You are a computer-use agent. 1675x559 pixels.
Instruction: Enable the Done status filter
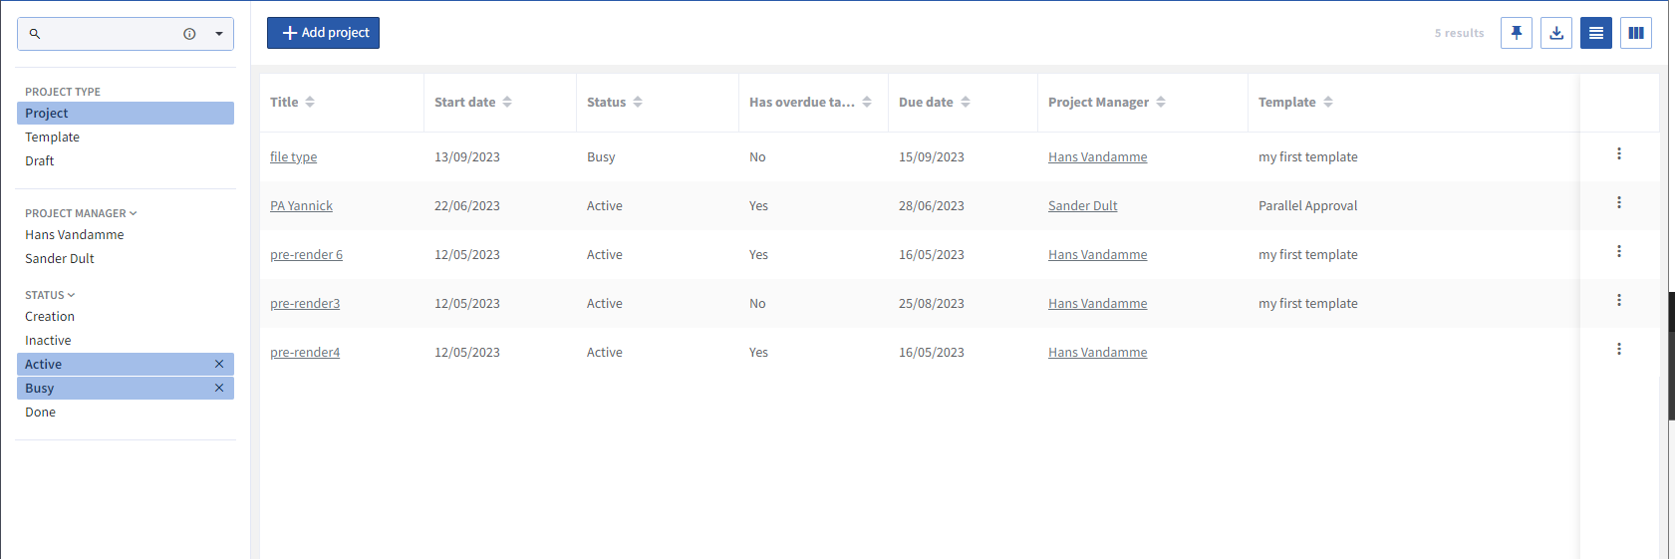click(x=41, y=412)
